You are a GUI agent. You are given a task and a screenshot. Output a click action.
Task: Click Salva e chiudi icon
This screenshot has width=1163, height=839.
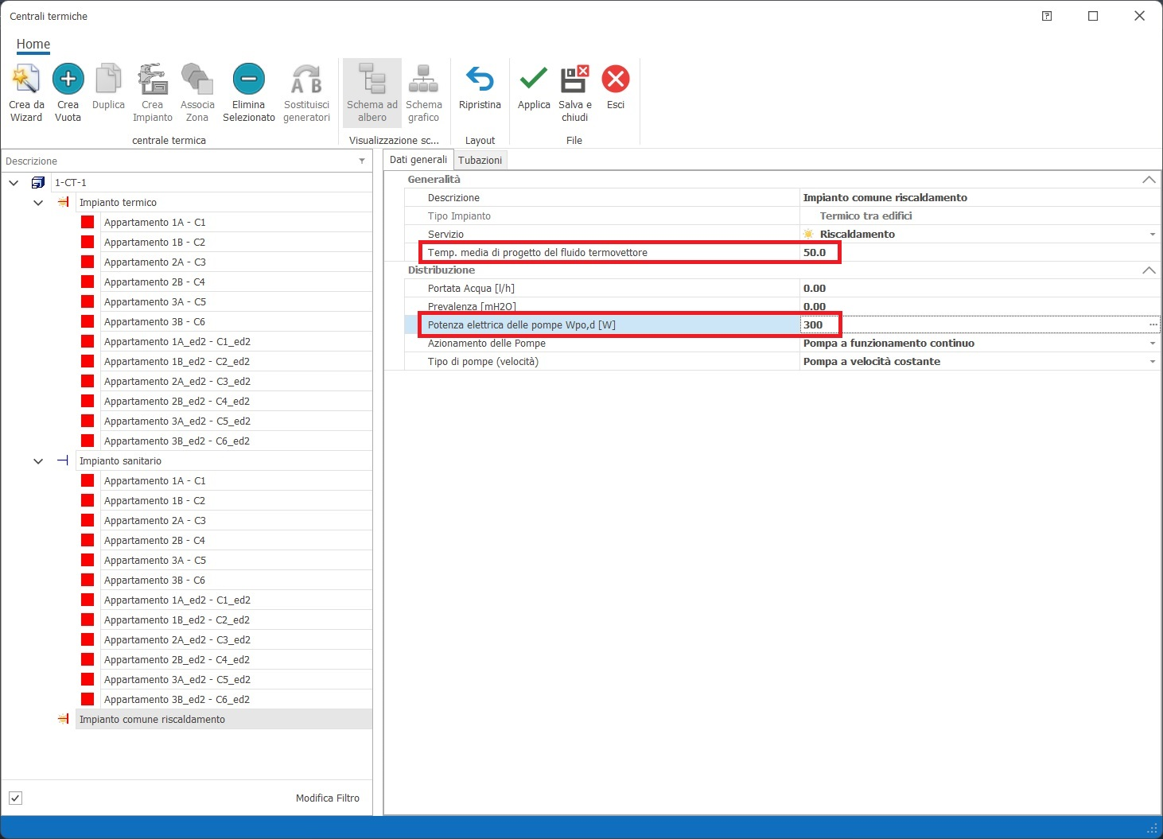[x=574, y=80]
